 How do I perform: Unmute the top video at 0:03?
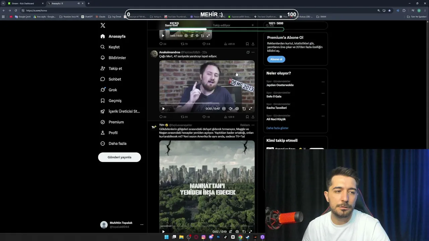192,35
